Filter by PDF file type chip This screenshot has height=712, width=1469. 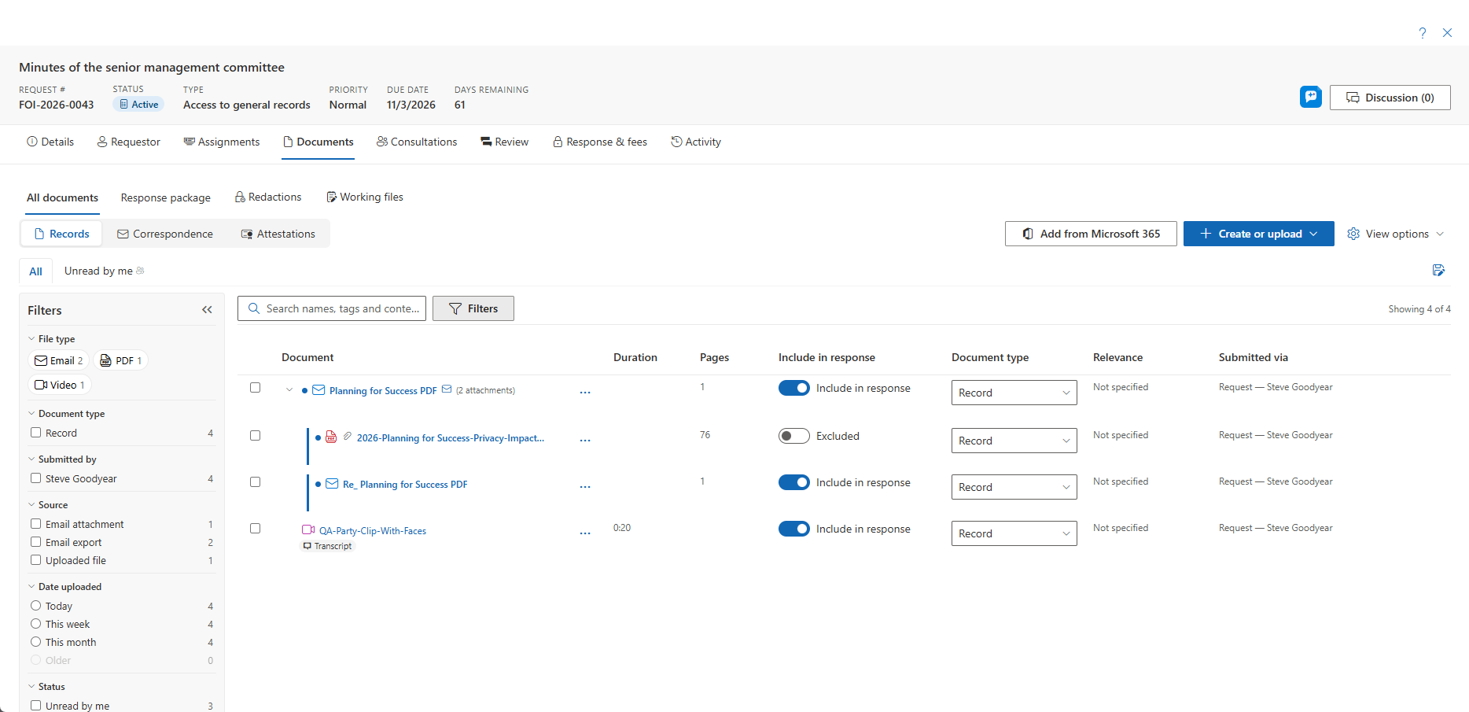121,360
